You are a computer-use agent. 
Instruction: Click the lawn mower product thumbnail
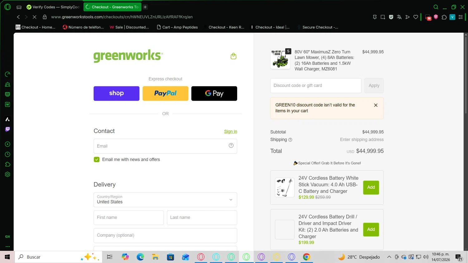(280, 59)
